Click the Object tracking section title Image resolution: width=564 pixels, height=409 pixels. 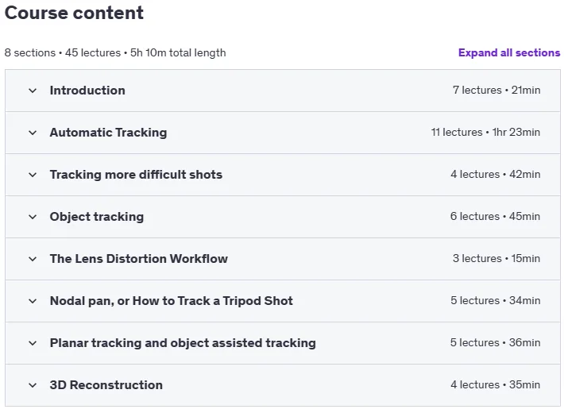[x=97, y=217]
